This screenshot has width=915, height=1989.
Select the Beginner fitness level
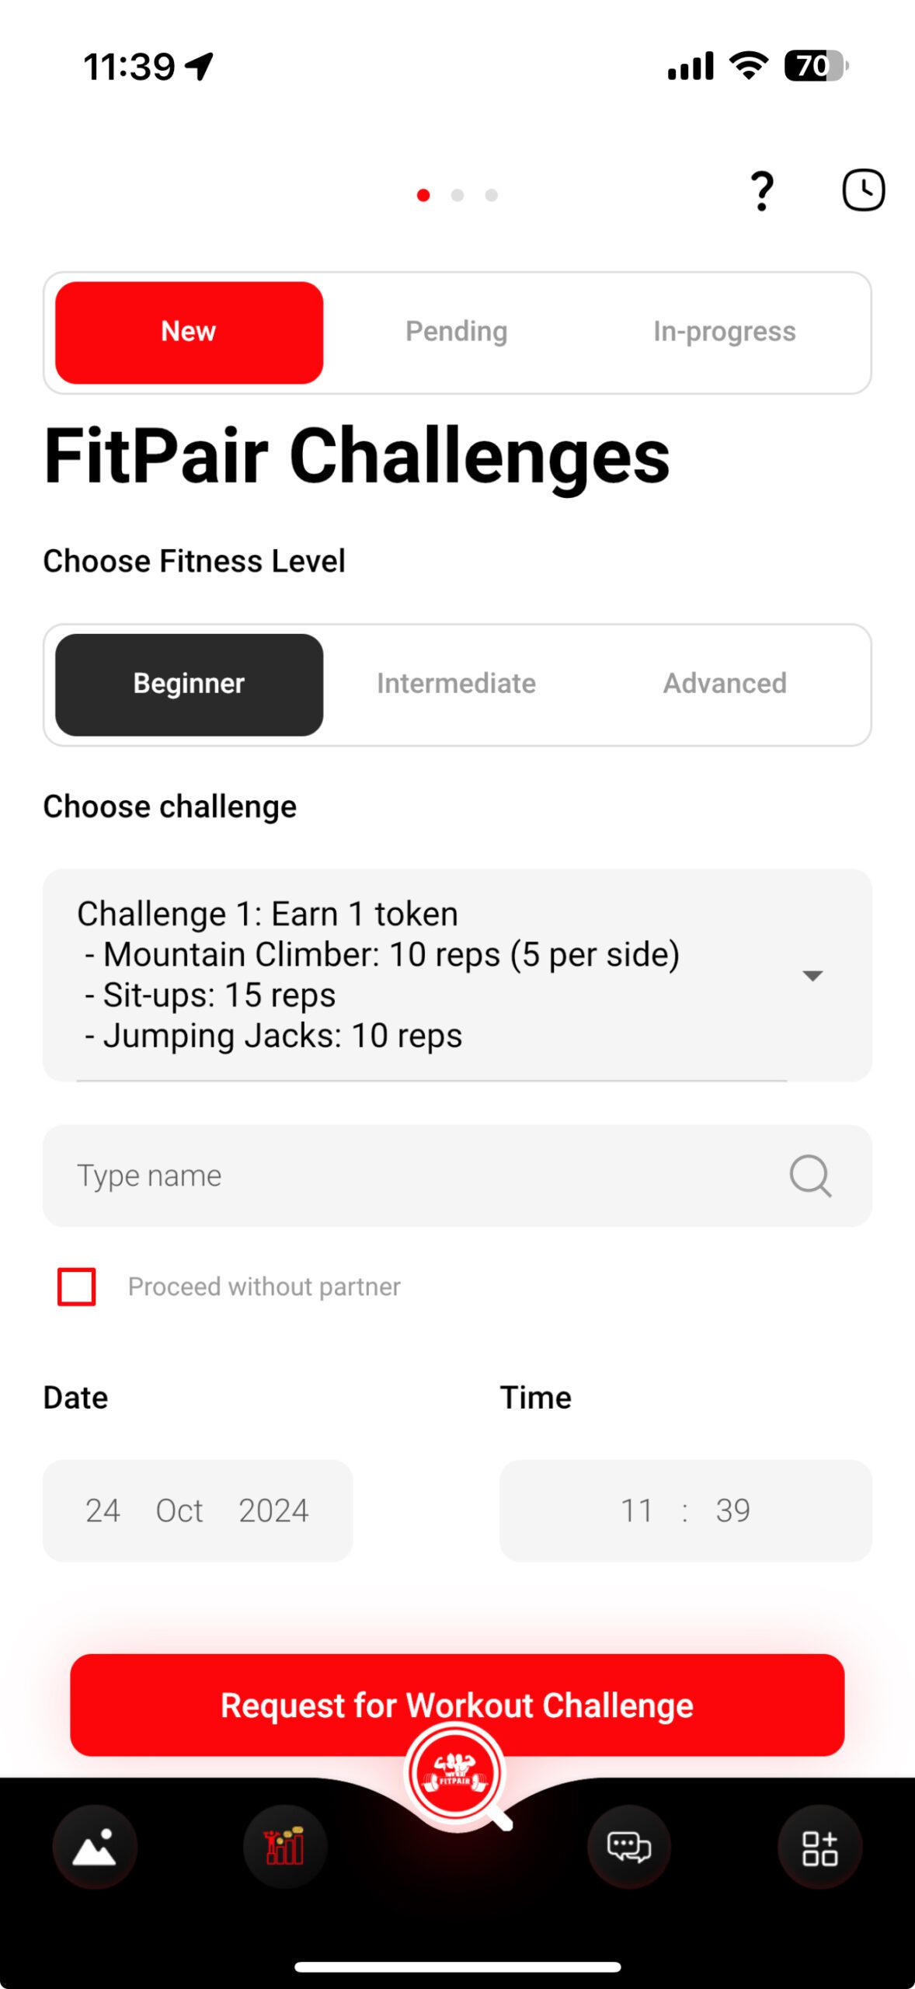click(189, 684)
